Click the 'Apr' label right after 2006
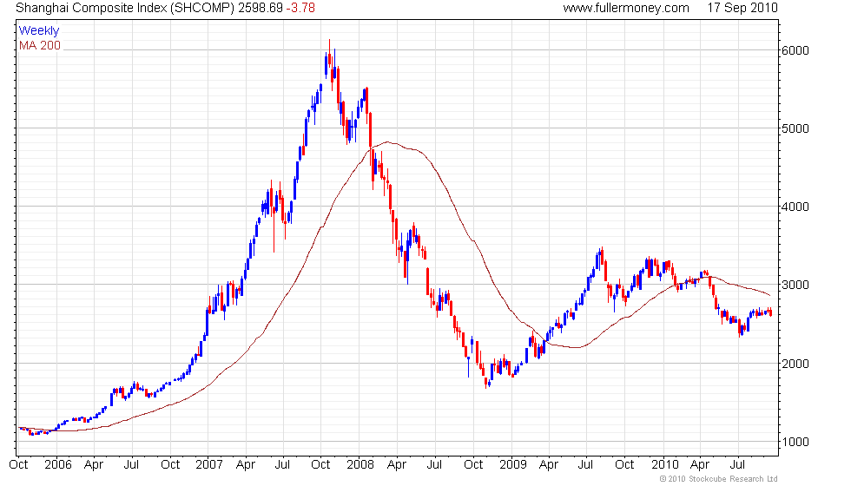This screenshot has width=851, height=486. 94,465
